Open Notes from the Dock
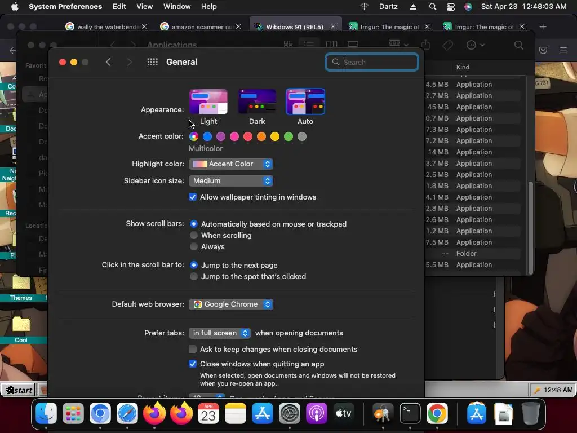 click(x=235, y=413)
